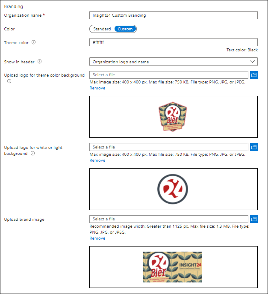268x294 pixels.
Task: Click file field for brand image
Action: 169,219
